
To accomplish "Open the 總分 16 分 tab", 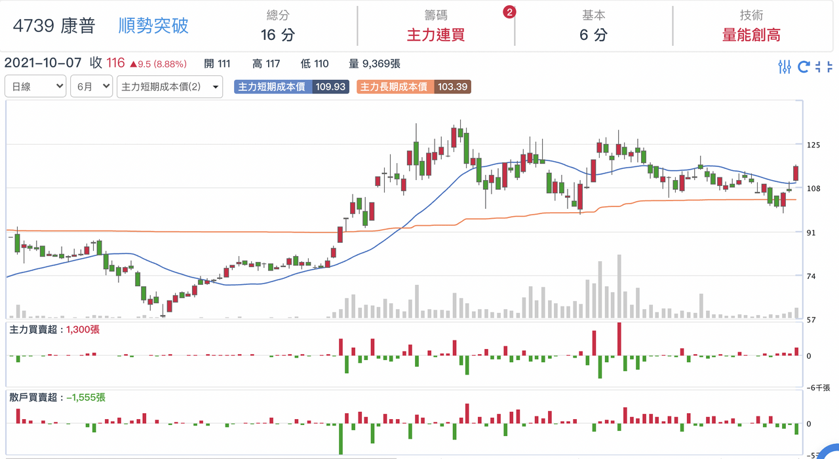I will point(278,26).
